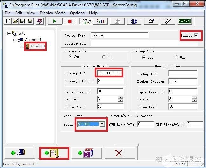The image size is (206, 168).
Task: Click the backup Delay Time field
Action: [183, 107]
